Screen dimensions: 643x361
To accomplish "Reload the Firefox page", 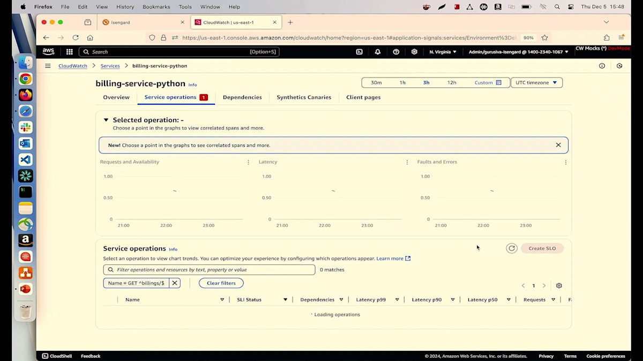I will pos(76,37).
